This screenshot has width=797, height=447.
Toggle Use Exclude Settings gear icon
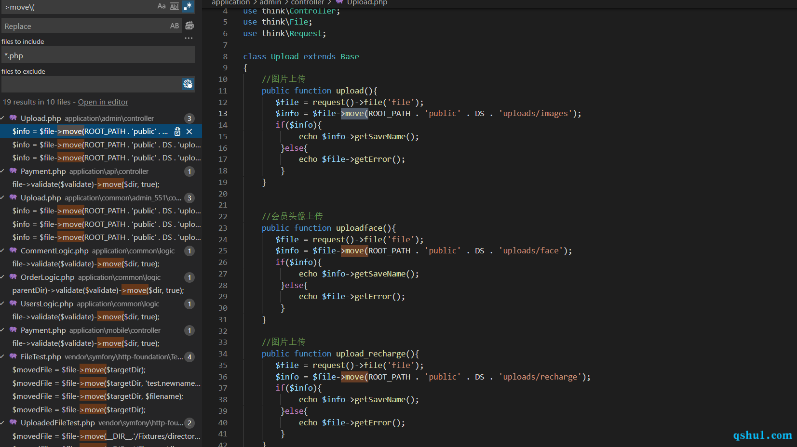[x=188, y=84]
